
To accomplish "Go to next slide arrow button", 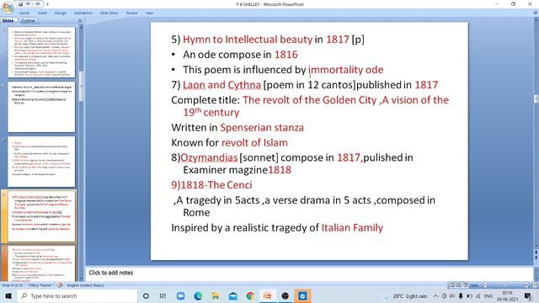I will point(536,258).
